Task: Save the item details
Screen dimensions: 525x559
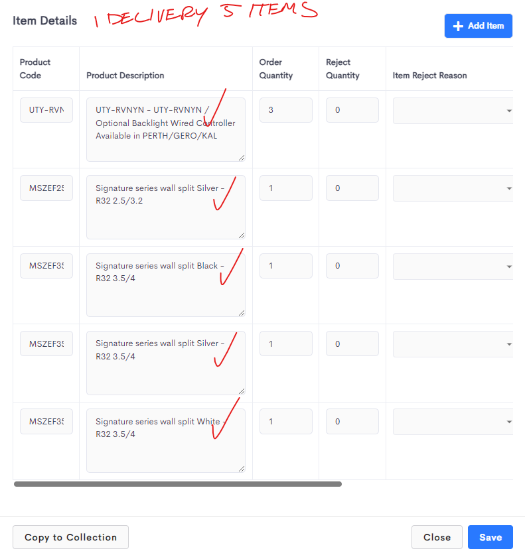Action: pyautogui.click(x=490, y=537)
